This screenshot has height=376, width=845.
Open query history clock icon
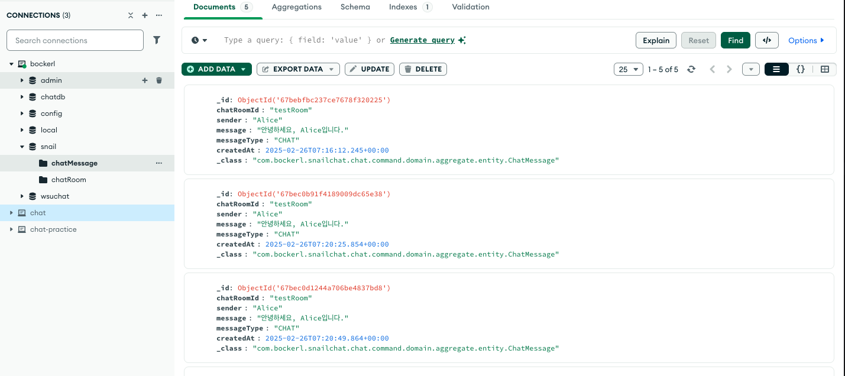tap(195, 40)
